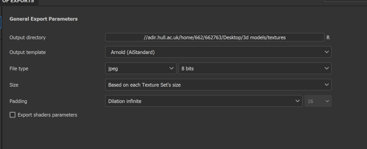Click the Output directory path field

pos(215,37)
